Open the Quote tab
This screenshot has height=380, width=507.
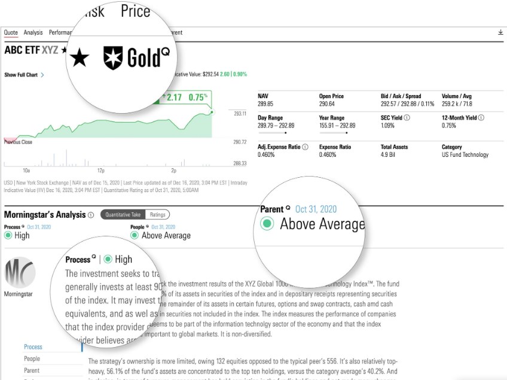pos(11,32)
